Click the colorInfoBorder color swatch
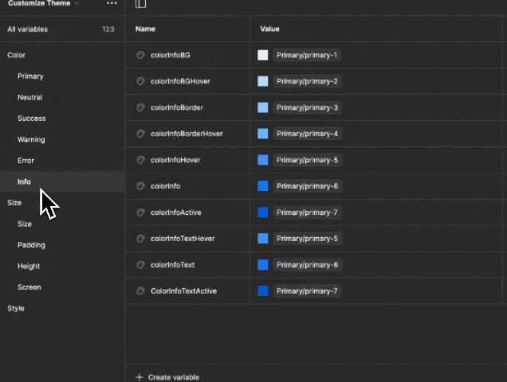 263,107
